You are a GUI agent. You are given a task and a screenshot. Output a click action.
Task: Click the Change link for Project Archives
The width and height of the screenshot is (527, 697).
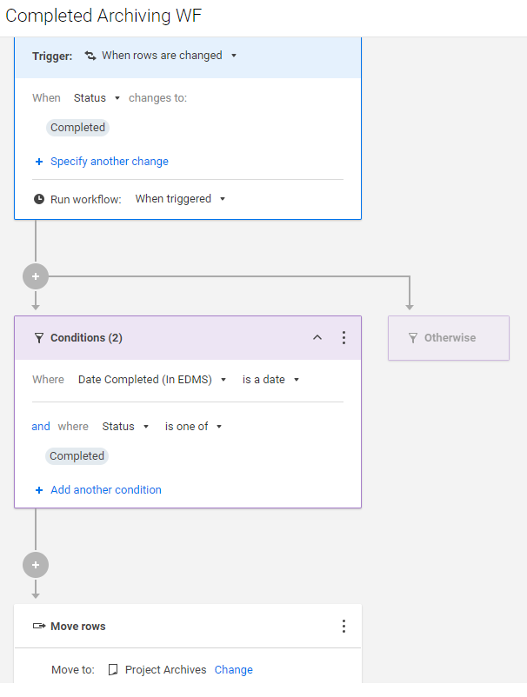coord(233,669)
